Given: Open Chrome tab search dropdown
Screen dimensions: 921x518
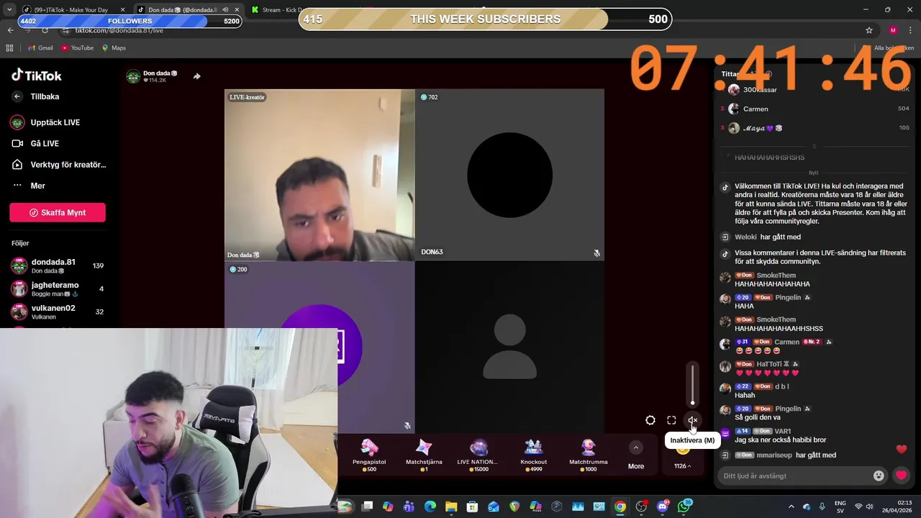Looking at the screenshot, I should (9, 9).
